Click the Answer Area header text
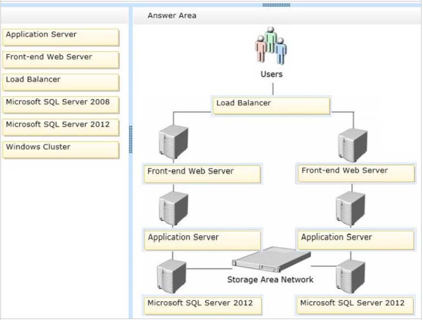The height and width of the screenshot is (320, 423). pyautogui.click(x=172, y=15)
